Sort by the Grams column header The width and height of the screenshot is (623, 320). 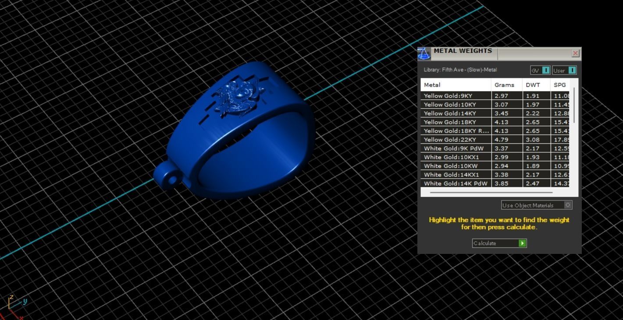click(x=507, y=85)
